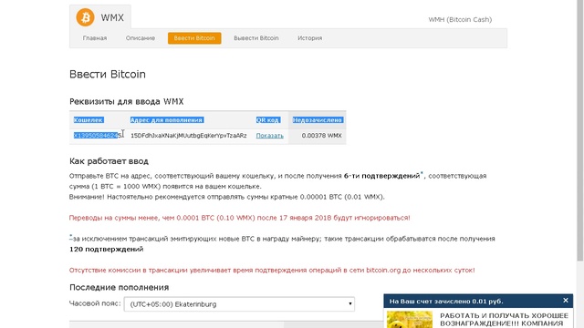Click WMH (Bitcoin Cash) link
The width and height of the screenshot is (584, 328).
(x=460, y=19)
